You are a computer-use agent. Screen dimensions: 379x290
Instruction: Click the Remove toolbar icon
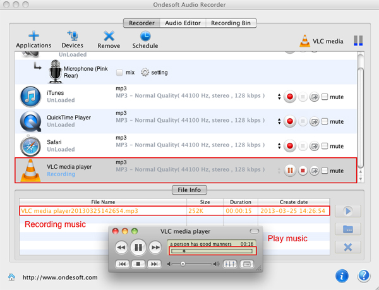coord(109,36)
